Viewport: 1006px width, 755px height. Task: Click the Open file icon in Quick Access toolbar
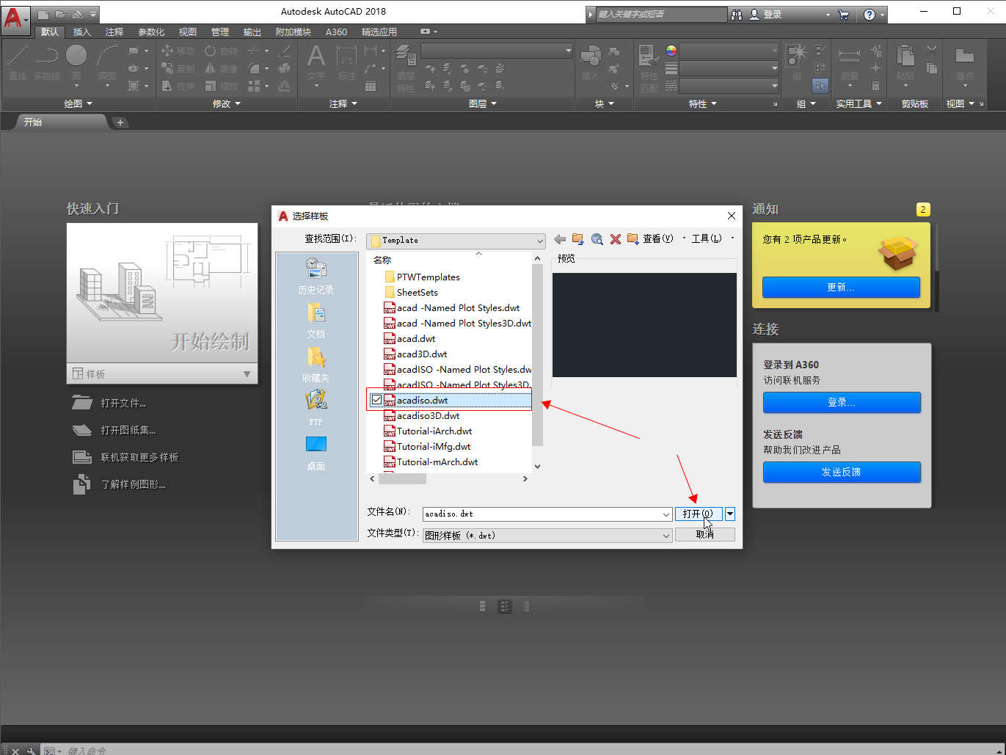(60, 14)
